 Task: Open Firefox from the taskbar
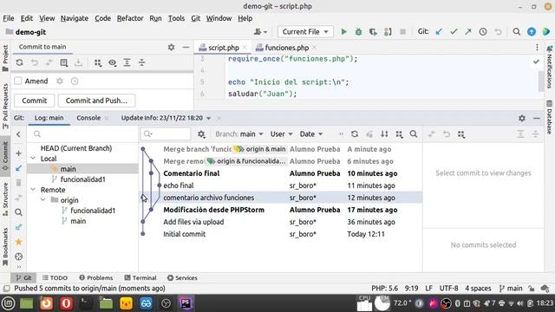(x=46, y=303)
